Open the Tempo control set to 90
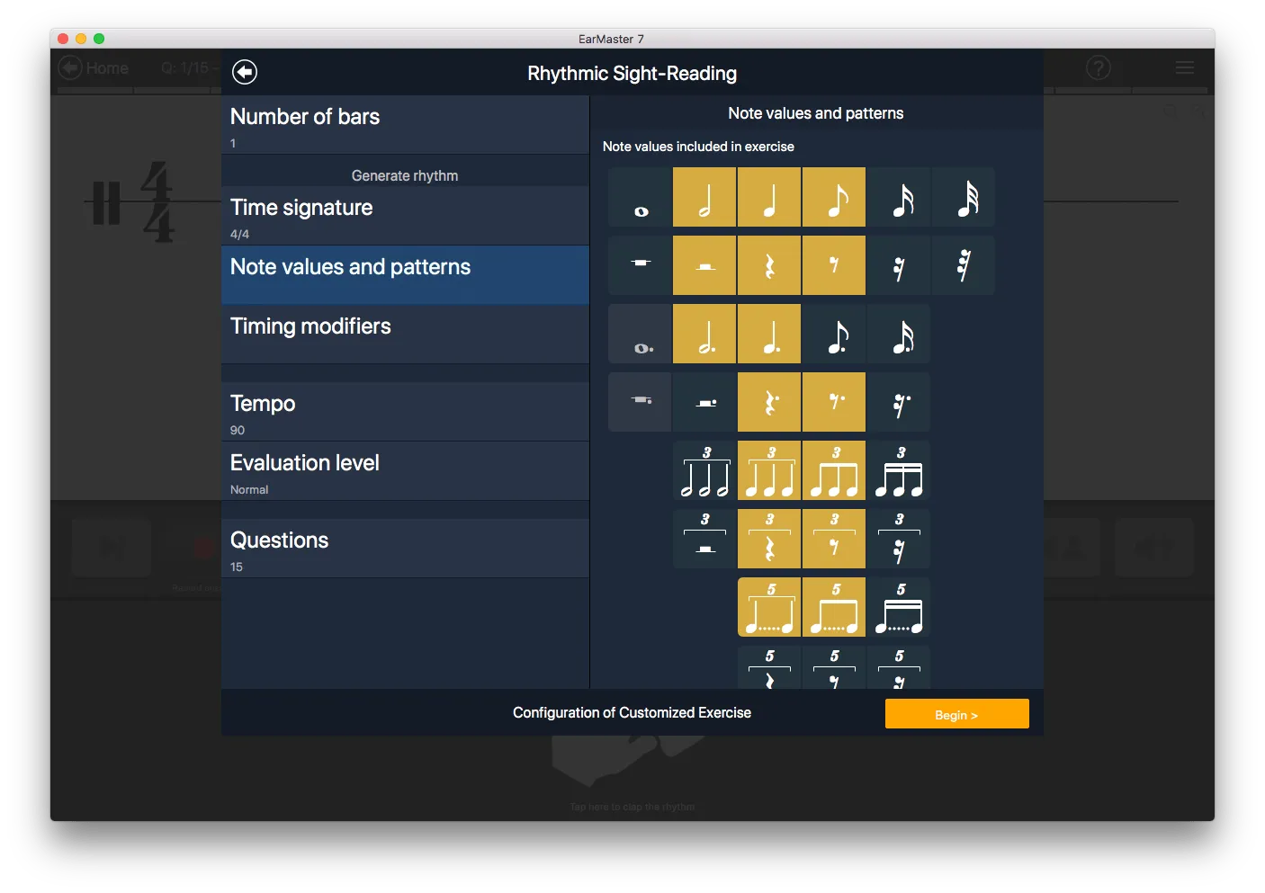 pyautogui.click(x=405, y=412)
